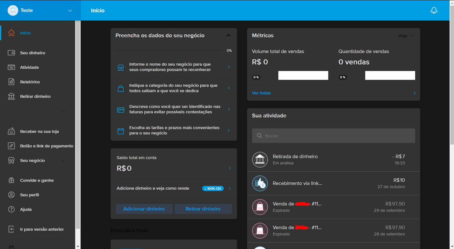The height and width of the screenshot is (249, 454).
Task: Open arrow for invoice description step
Action: pyautogui.click(x=229, y=109)
